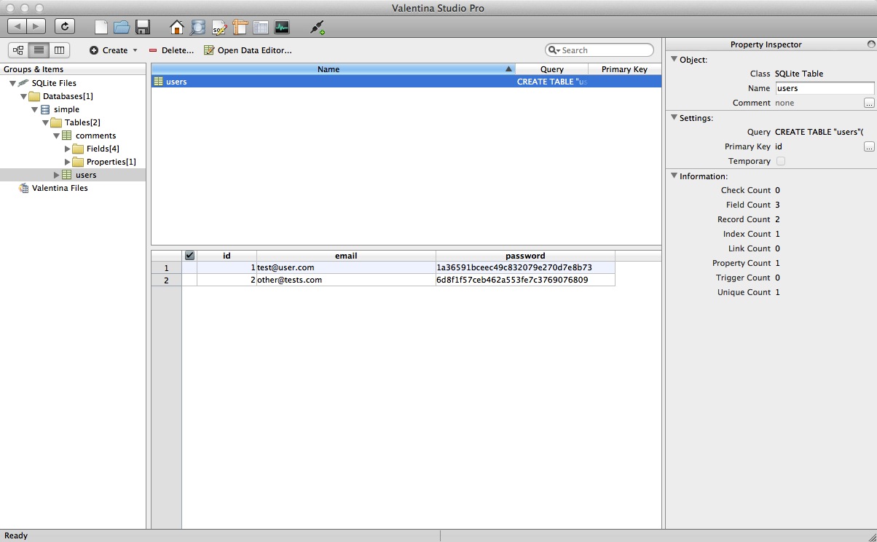Click the Create button
Image resolution: width=877 pixels, height=542 pixels.
(x=109, y=50)
